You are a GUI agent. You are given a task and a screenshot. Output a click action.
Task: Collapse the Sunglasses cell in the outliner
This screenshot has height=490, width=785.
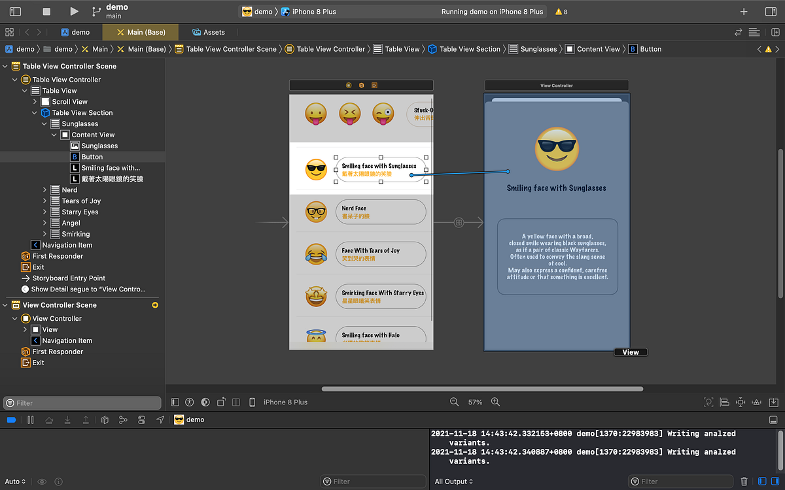pyautogui.click(x=44, y=123)
